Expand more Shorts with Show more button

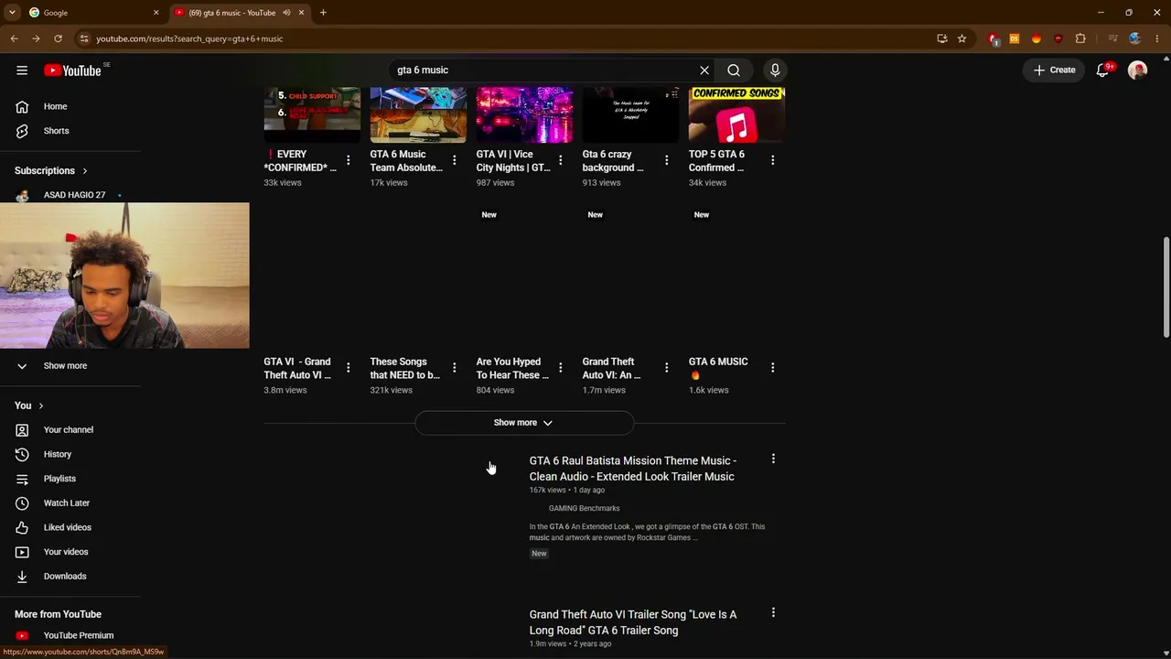(x=524, y=423)
